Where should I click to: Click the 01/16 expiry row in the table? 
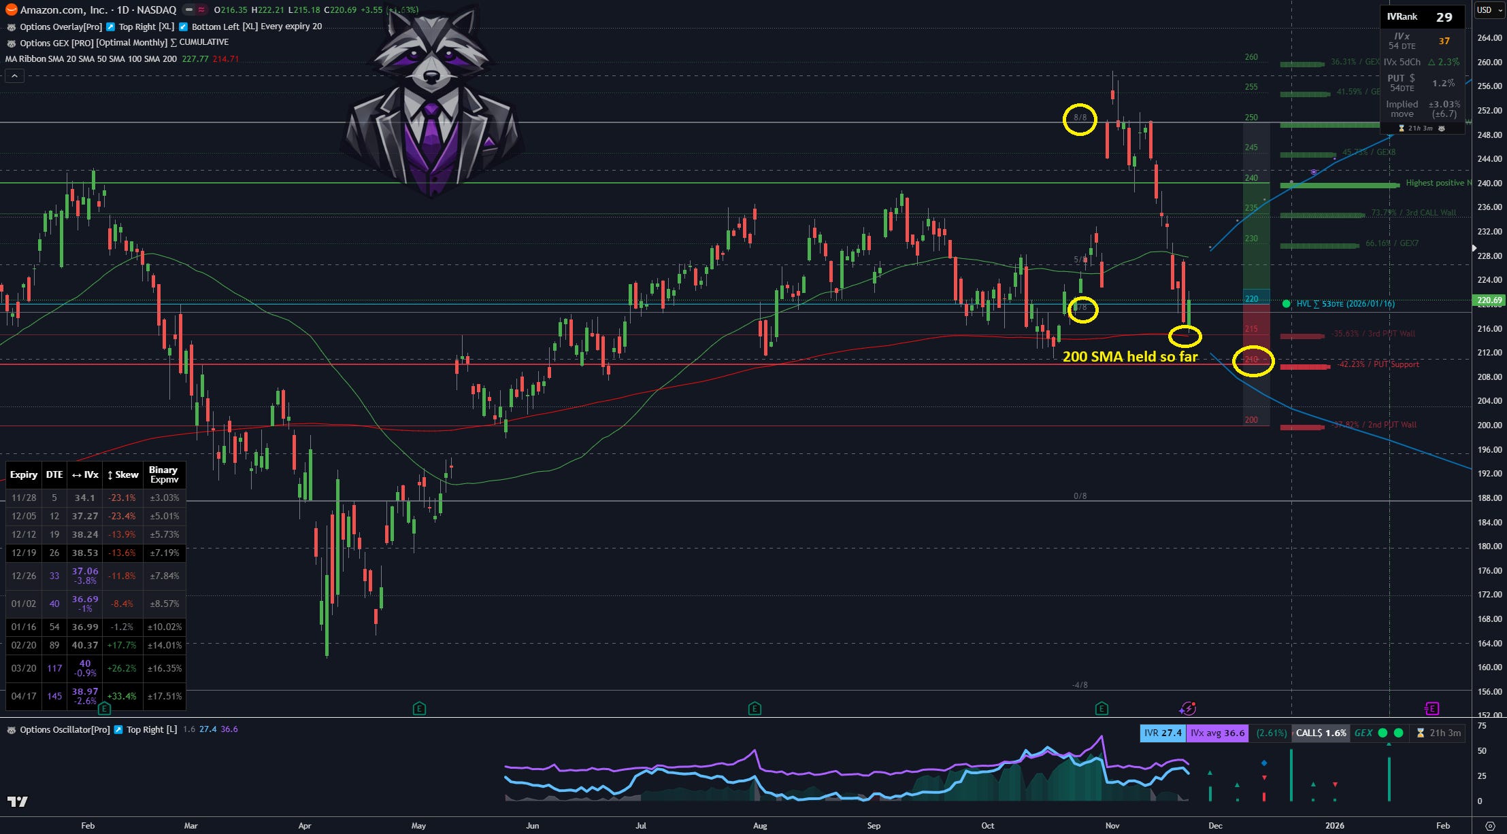24,627
